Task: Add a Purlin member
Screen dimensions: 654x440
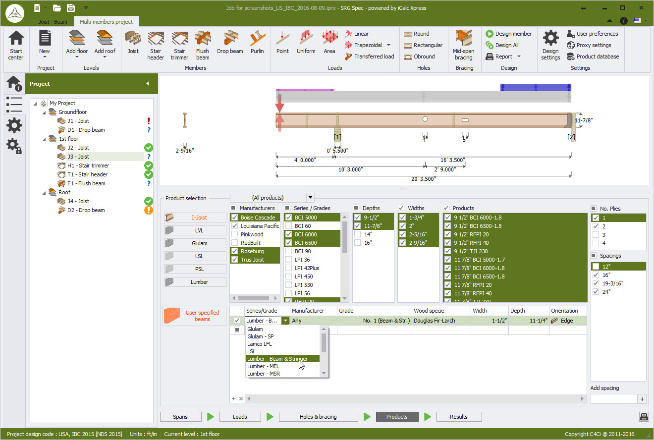Action: coord(257,43)
